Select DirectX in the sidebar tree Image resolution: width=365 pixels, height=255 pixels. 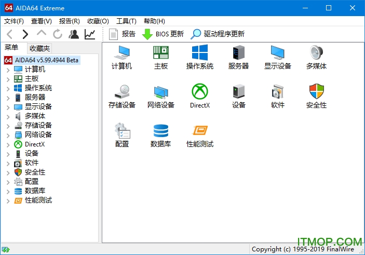(35, 144)
